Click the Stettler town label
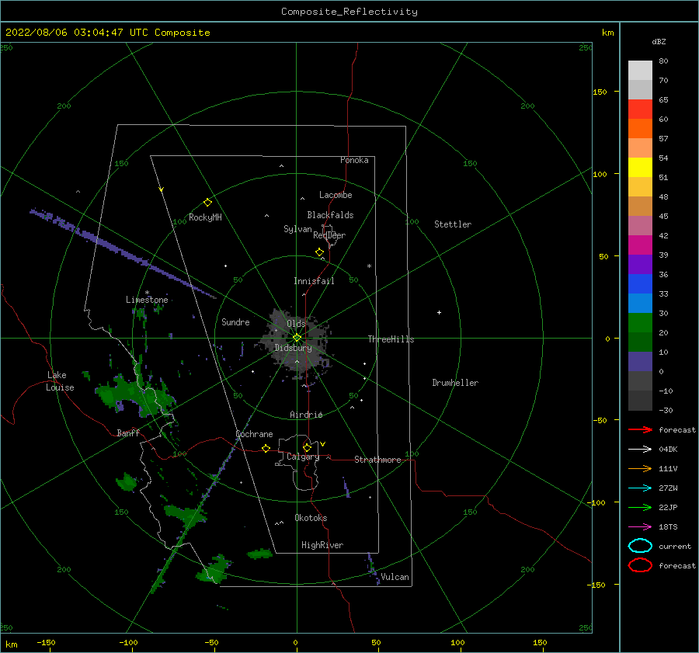699x653 pixels. 453,224
